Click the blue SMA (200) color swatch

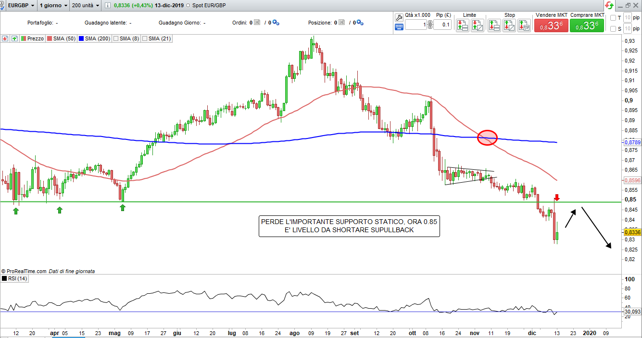(81, 38)
